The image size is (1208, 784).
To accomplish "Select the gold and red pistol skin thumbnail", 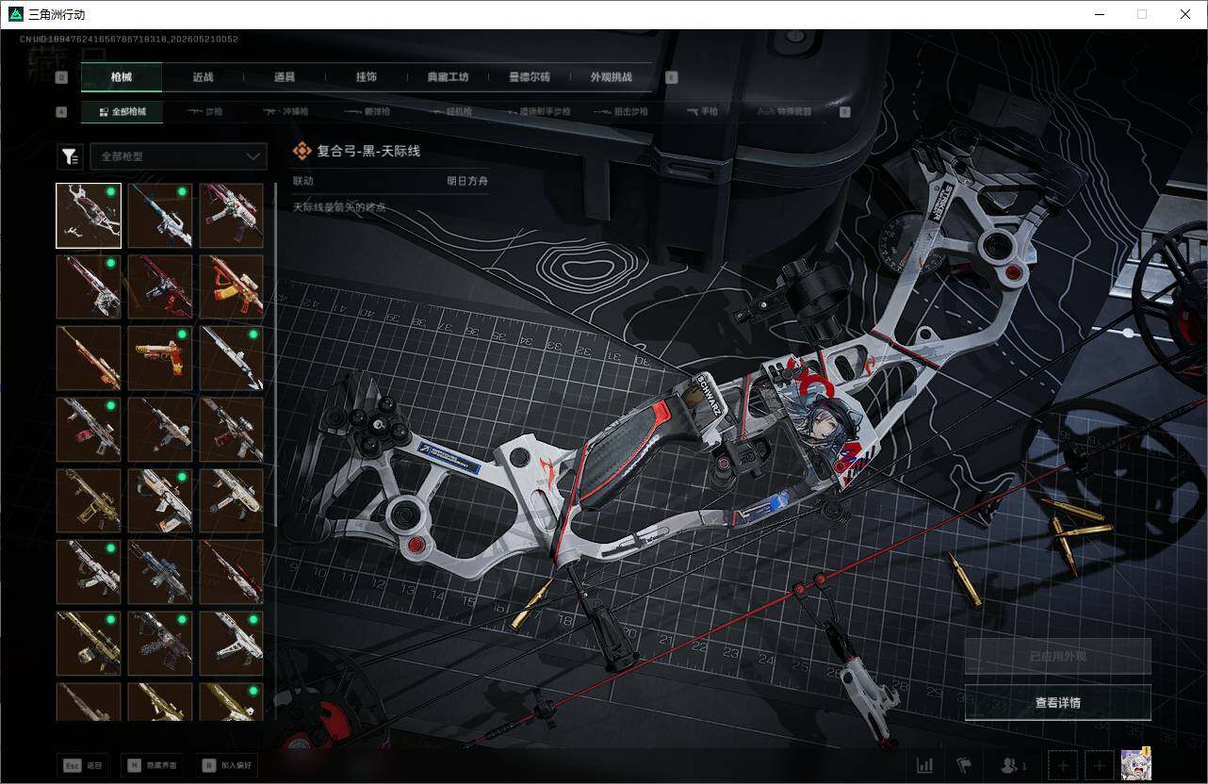I will tap(160, 358).
